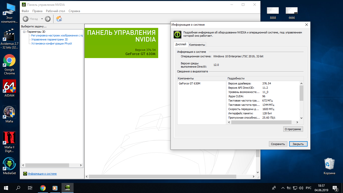Open the Windows Start menu

(6, 188)
